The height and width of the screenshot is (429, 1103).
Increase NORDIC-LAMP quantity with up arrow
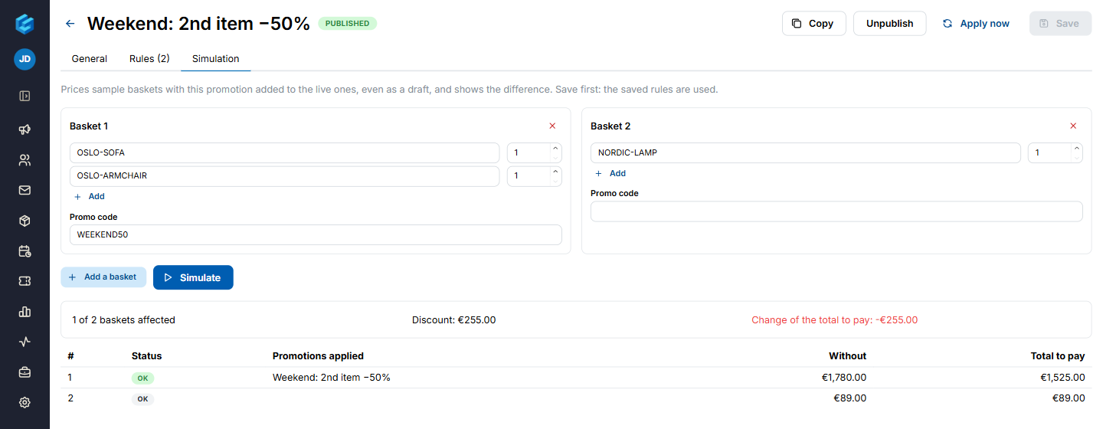click(1076, 148)
